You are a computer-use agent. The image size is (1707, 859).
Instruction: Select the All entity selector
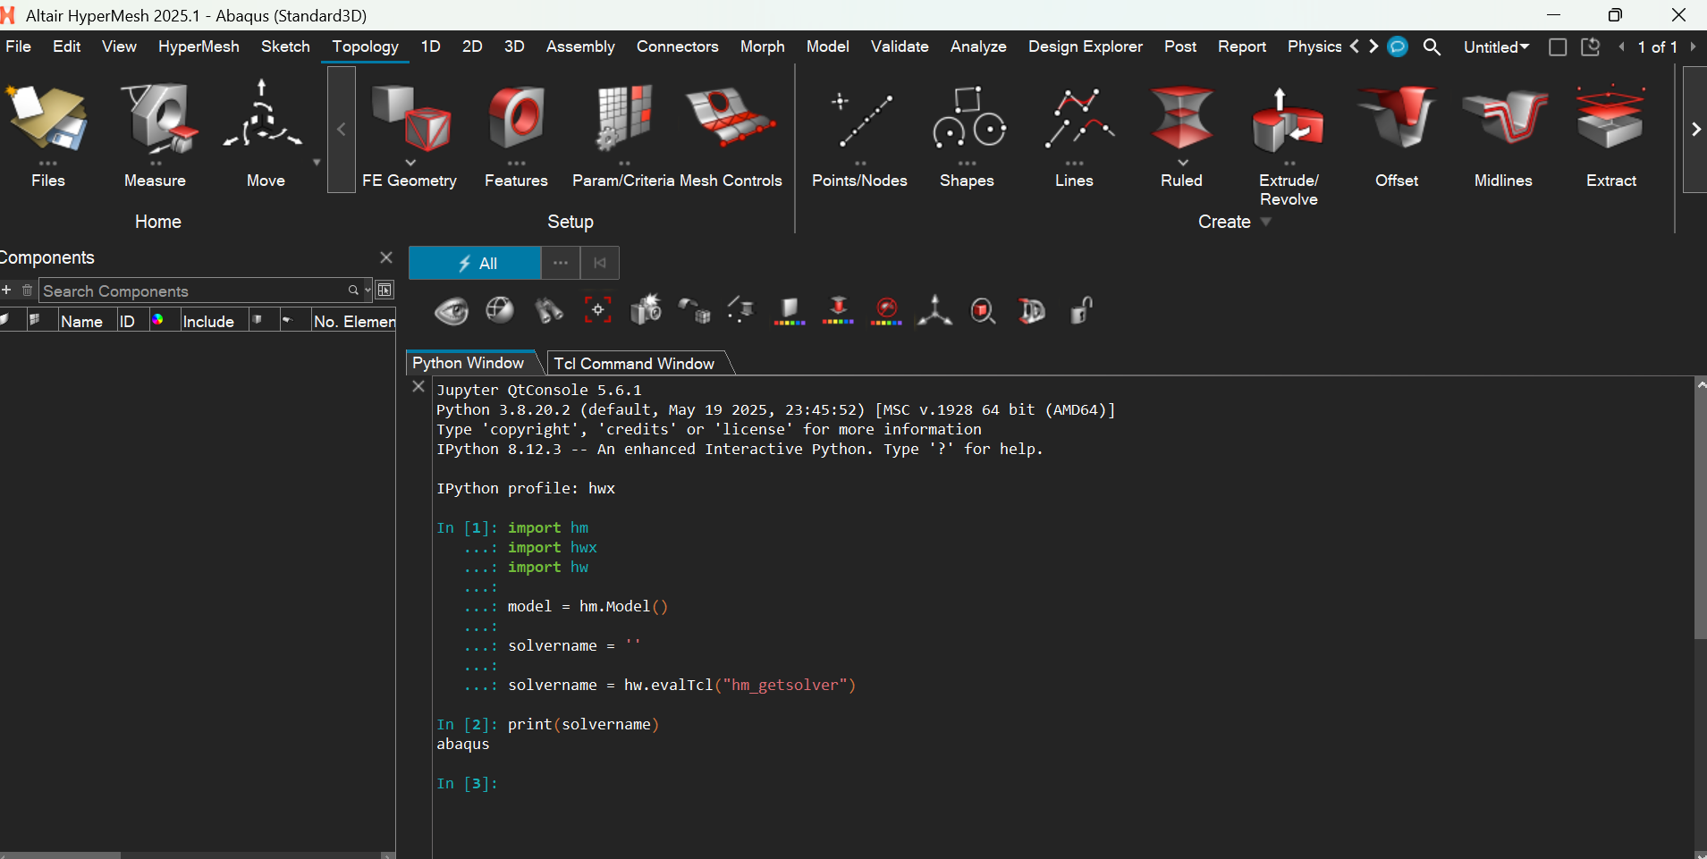pyautogui.click(x=475, y=263)
